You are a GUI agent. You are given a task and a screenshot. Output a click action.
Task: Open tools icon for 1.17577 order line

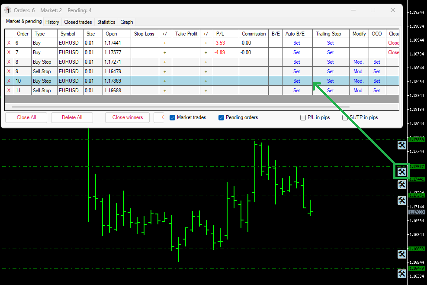401,172
